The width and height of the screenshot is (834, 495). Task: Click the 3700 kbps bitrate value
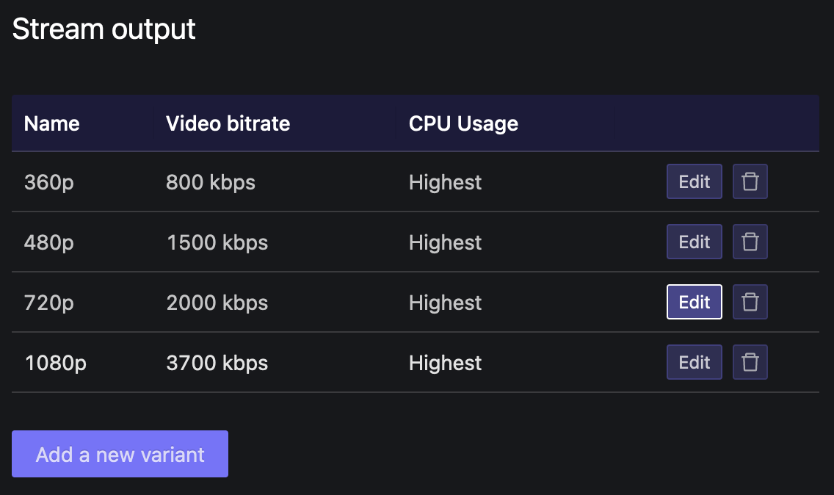217,362
